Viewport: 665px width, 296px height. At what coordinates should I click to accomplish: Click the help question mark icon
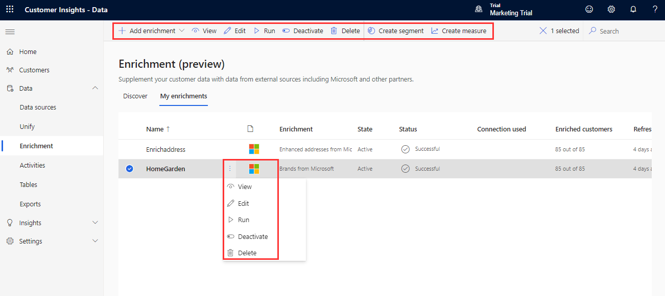tap(655, 10)
